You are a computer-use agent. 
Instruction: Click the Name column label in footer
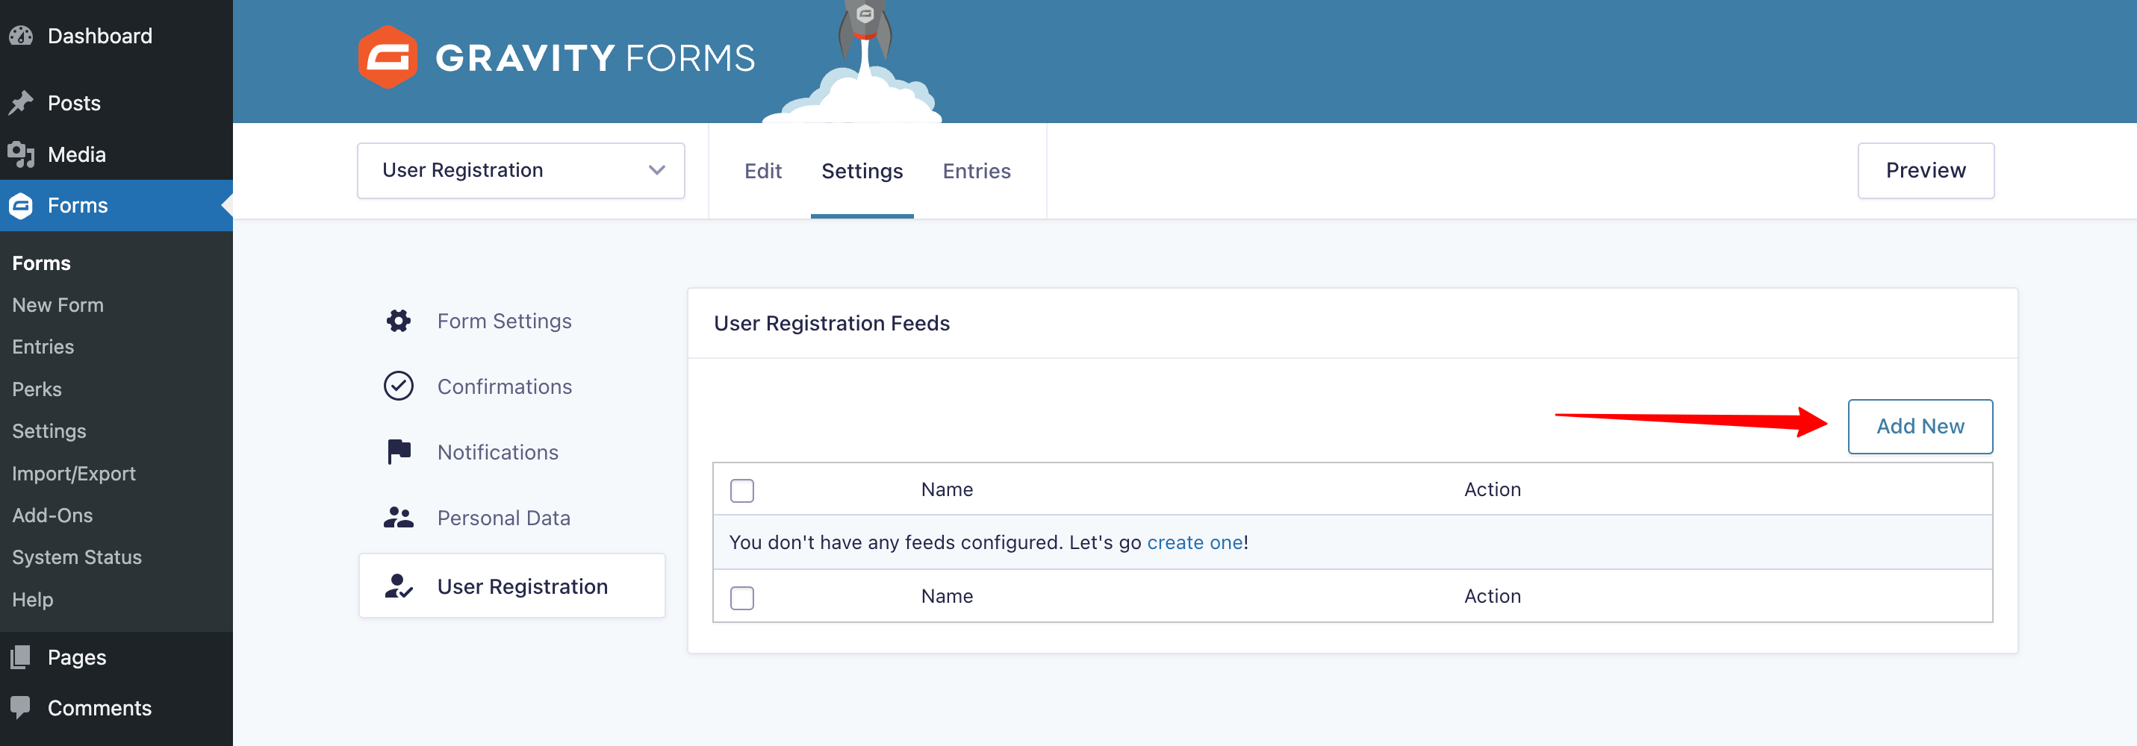point(947,597)
